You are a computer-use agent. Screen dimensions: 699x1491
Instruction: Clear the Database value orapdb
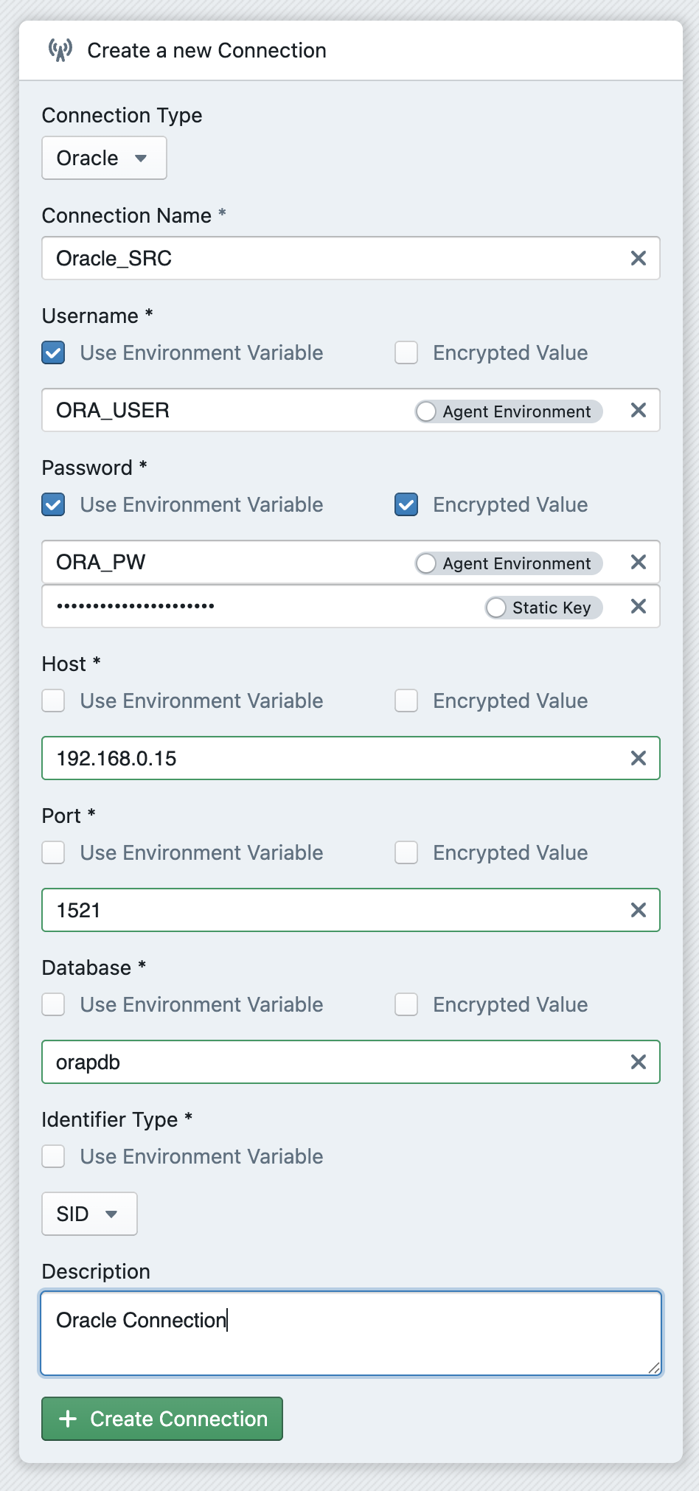pos(638,1062)
